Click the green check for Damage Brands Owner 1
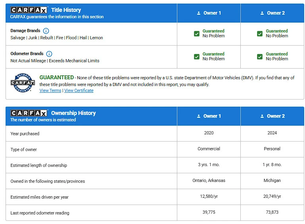 [197, 34]
